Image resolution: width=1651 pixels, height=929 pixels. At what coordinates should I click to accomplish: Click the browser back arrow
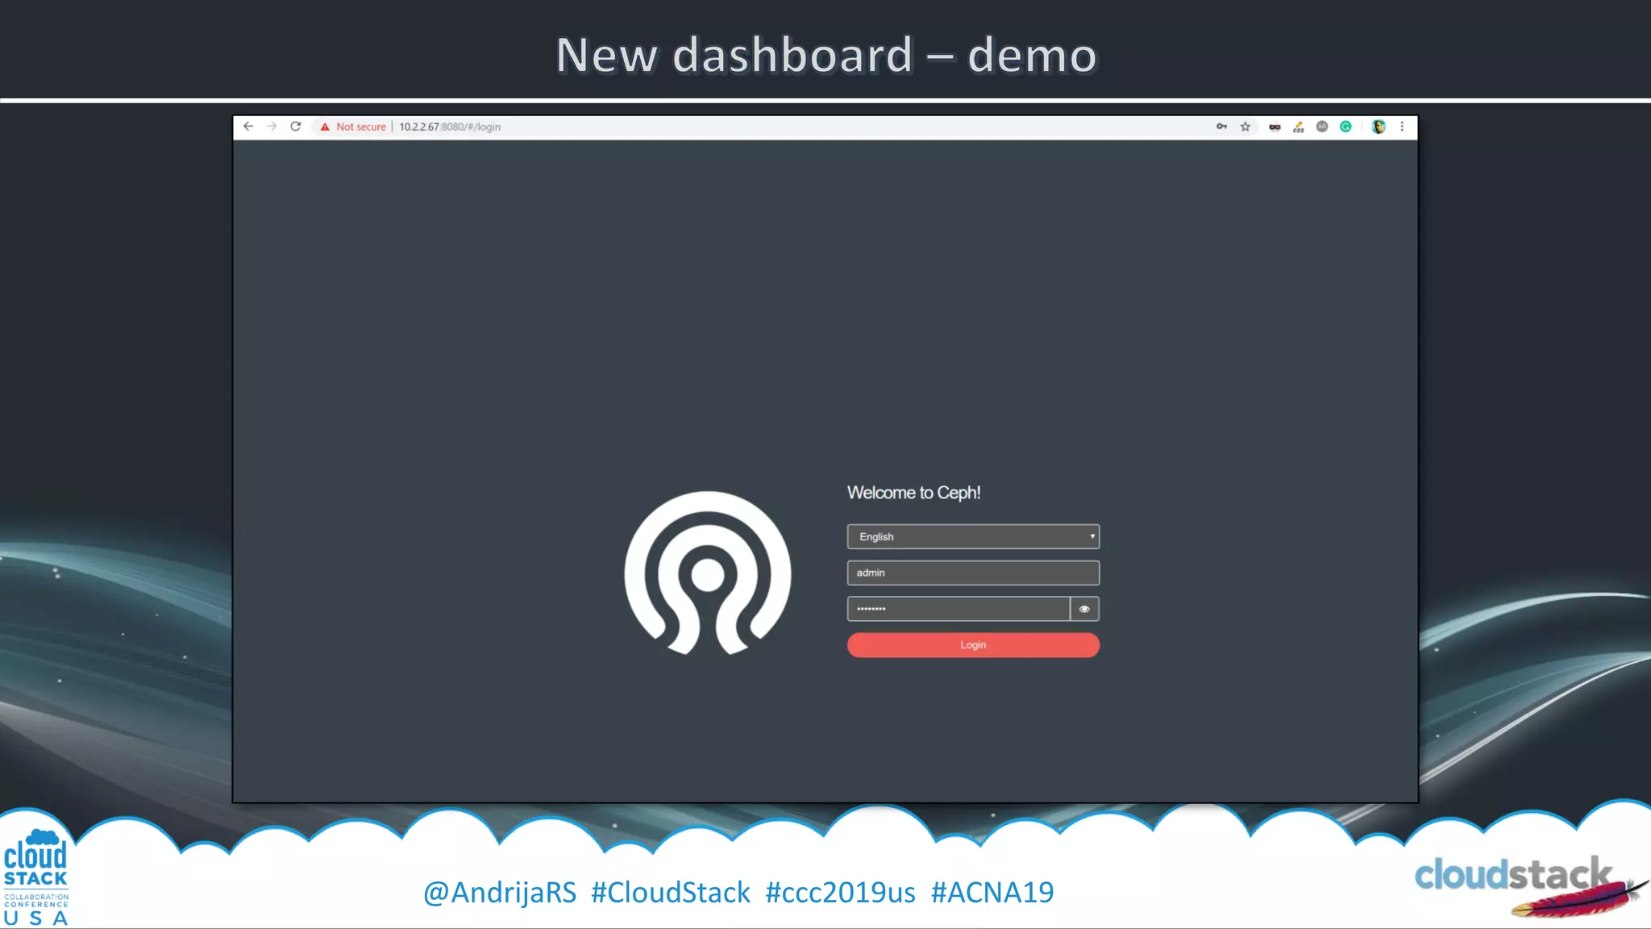(x=248, y=127)
